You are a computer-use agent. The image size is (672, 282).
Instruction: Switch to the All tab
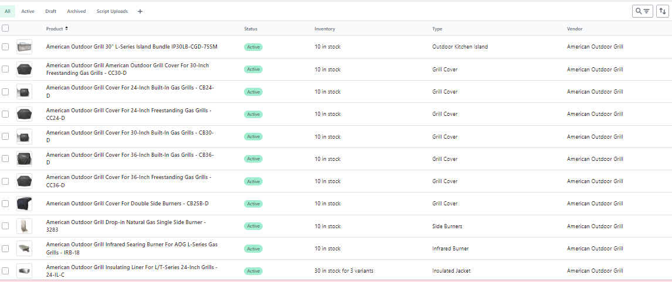(x=8, y=12)
